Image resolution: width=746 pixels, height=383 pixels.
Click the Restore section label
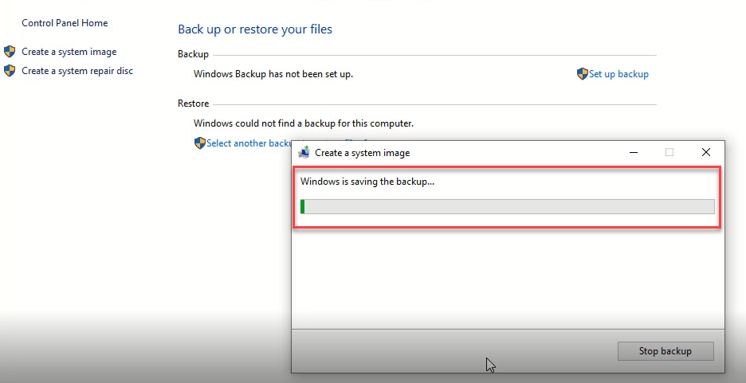tap(193, 104)
